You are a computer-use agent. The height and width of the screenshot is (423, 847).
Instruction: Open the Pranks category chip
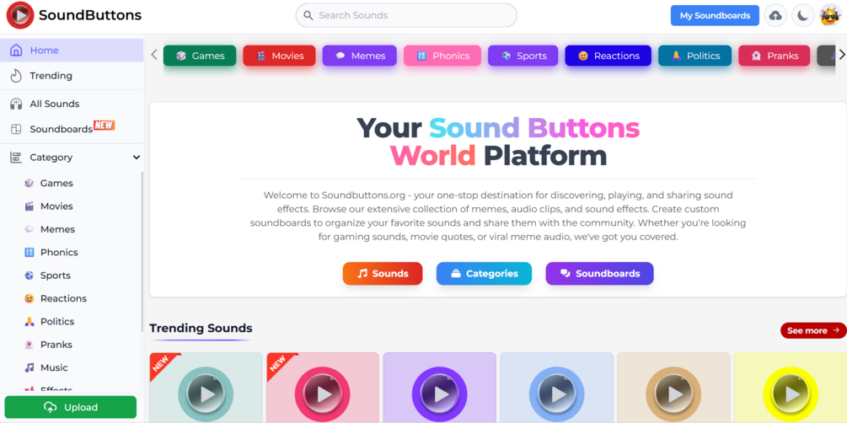774,56
